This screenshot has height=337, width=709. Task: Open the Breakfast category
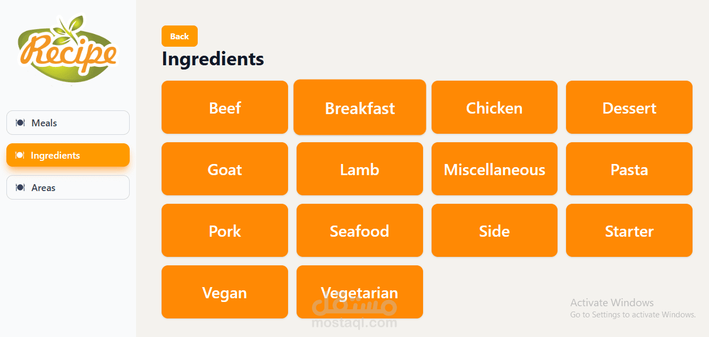point(360,107)
